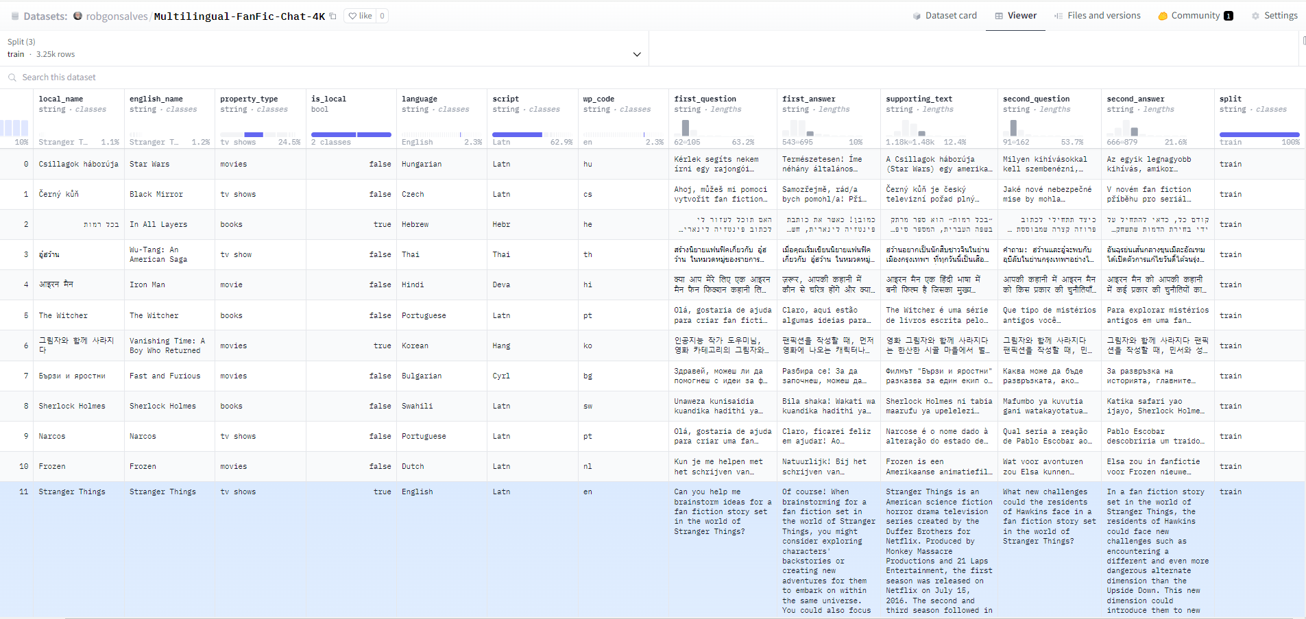The height and width of the screenshot is (619, 1306).
Task: Select 'Vanishing Time: A Boy Who Returned' cell
Action: (x=169, y=346)
